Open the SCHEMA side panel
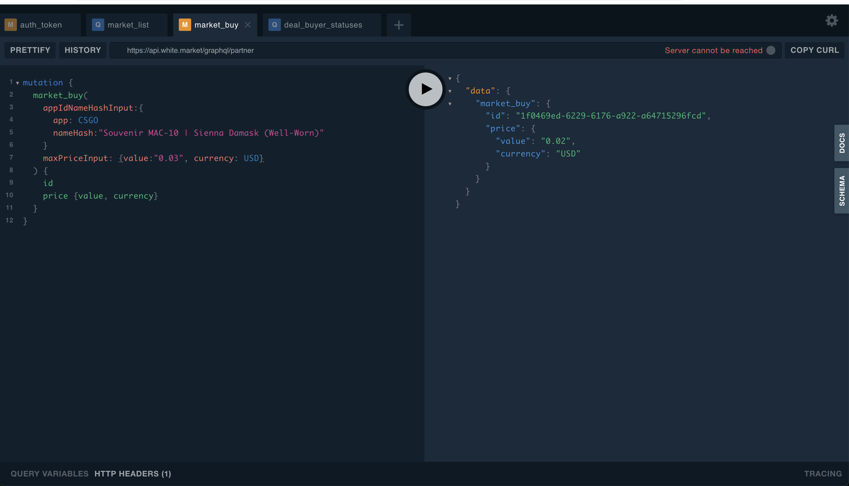Viewport: 849px width, 486px height. coord(842,190)
